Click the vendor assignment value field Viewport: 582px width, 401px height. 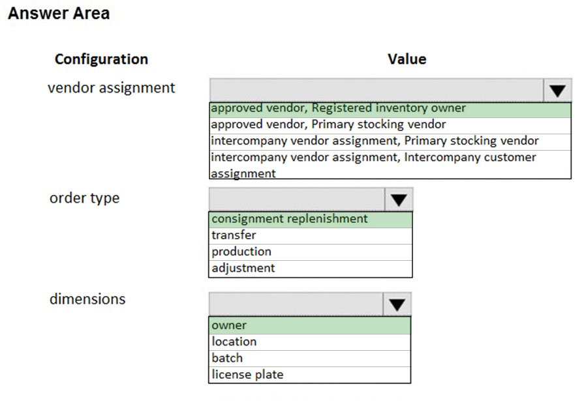tap(376, 90)
